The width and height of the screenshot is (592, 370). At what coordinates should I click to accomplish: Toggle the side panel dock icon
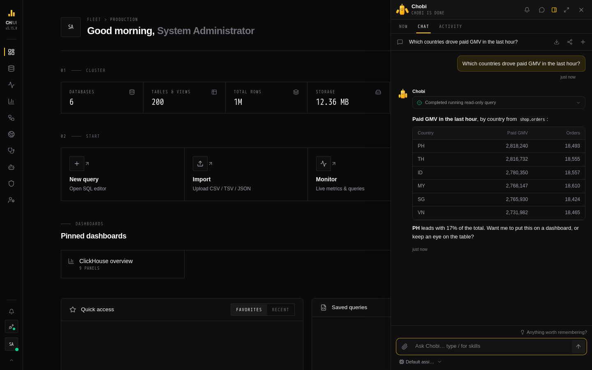click(554, 10)
